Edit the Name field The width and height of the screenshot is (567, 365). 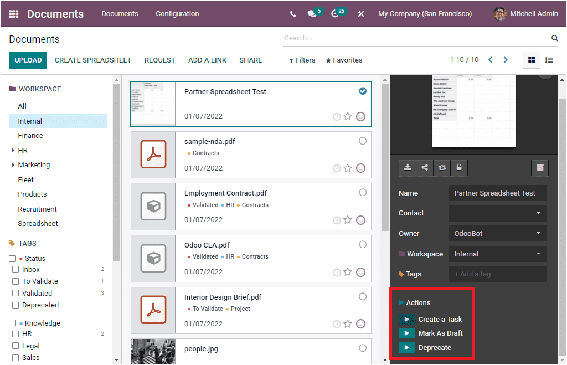[498, 193]
